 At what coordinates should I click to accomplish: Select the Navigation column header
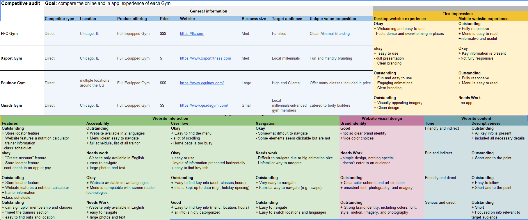point(265,123)
